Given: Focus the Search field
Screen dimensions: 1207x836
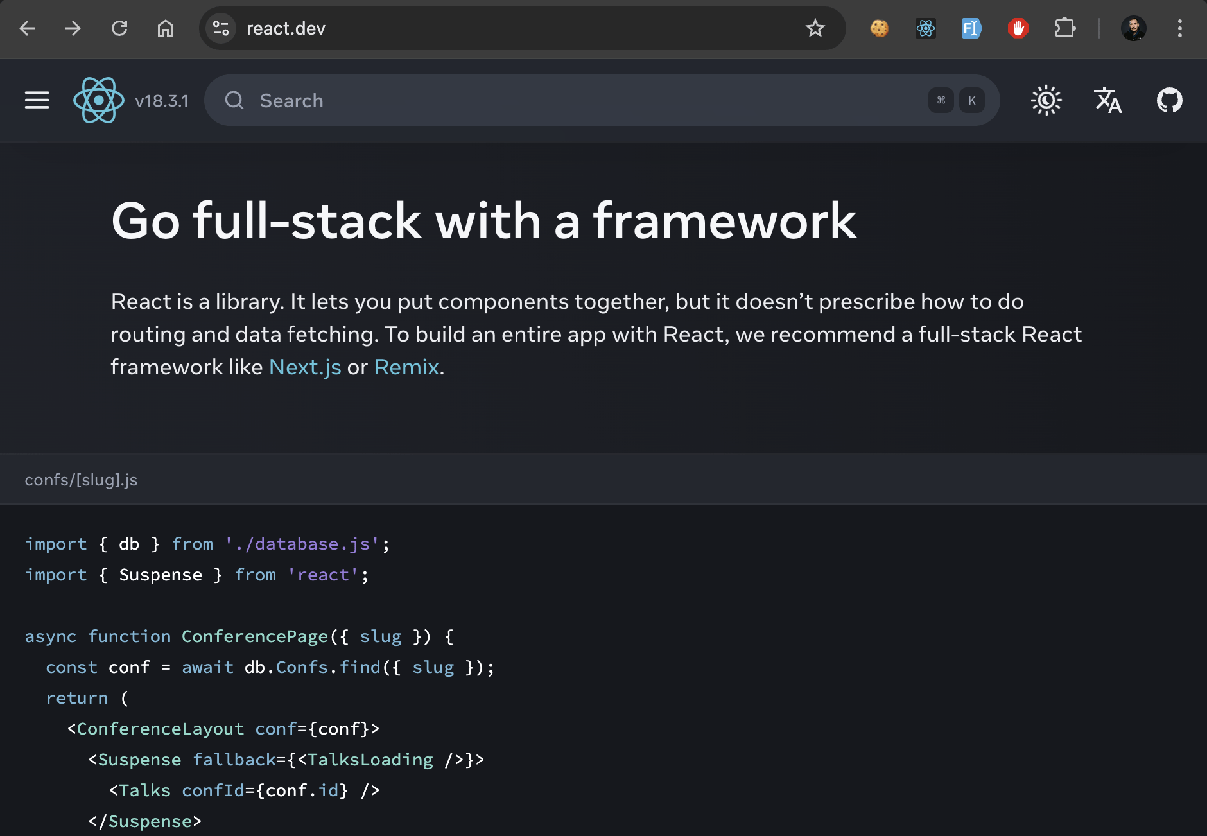Looking at the screenshot, I should [602, 100].
